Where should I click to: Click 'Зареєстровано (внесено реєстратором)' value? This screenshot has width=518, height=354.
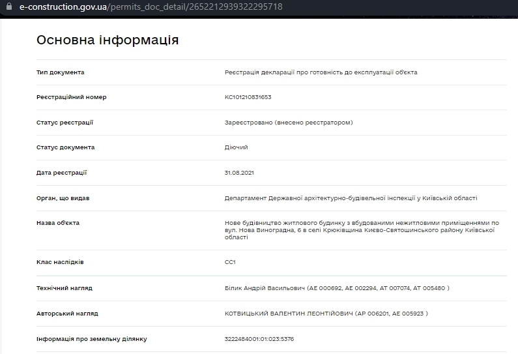click(x=289, y=123)
